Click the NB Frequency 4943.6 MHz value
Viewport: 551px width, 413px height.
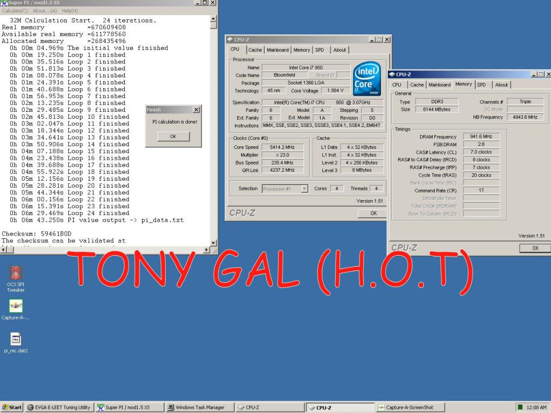tap(525, 117)
